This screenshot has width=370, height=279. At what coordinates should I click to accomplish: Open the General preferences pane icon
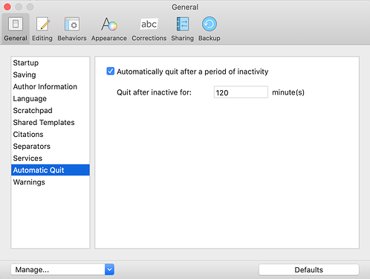pos(16,24)
